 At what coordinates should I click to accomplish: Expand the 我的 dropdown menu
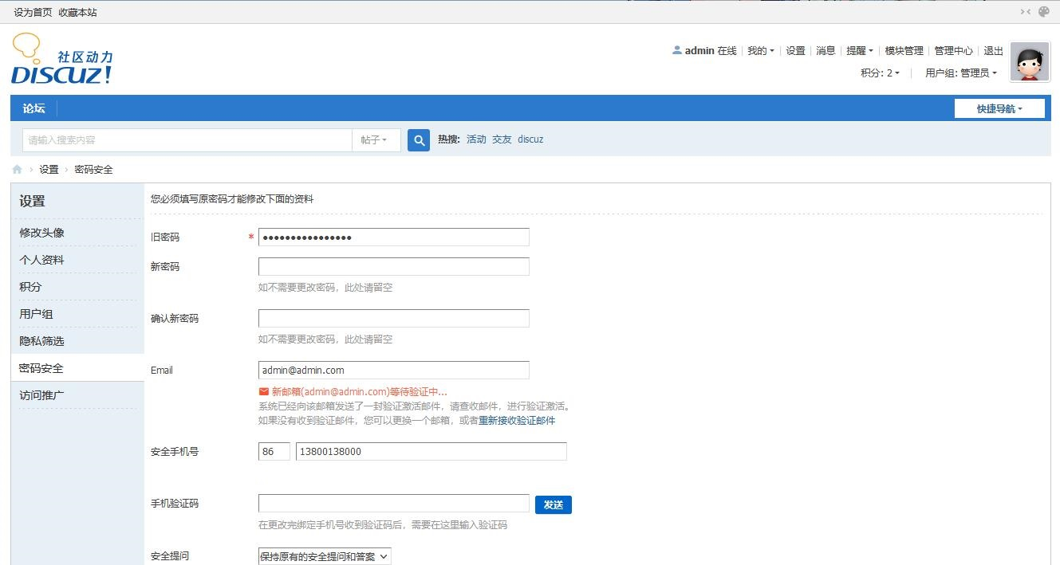760,51
